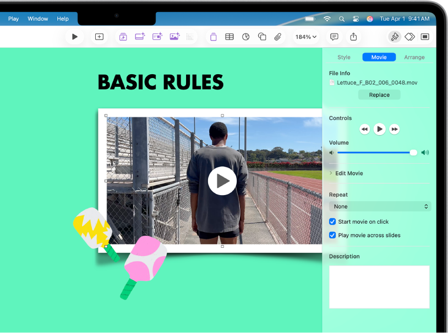The width and height of the screenshot is (448, 333).
Task: Disable Play movie across slides
Action: click(x=332, y=235)
